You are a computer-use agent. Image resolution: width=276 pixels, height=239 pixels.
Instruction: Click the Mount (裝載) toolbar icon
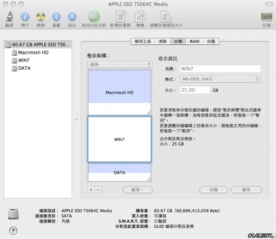tap(56, 17)
